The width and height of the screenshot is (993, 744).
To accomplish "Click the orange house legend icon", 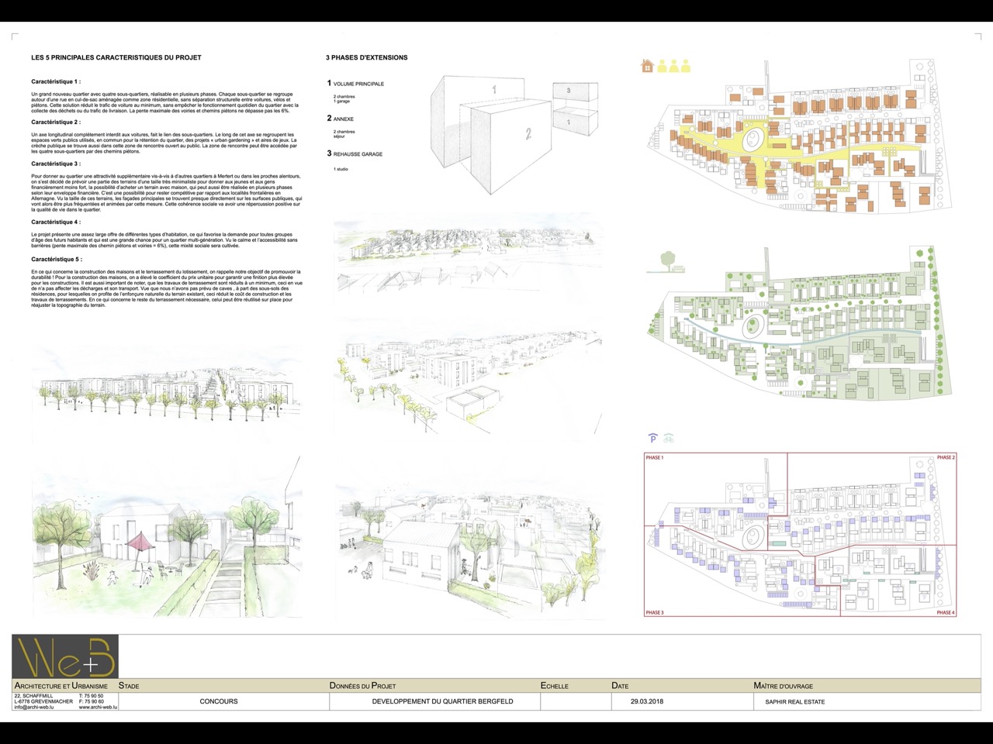I will tap(647, 67).
